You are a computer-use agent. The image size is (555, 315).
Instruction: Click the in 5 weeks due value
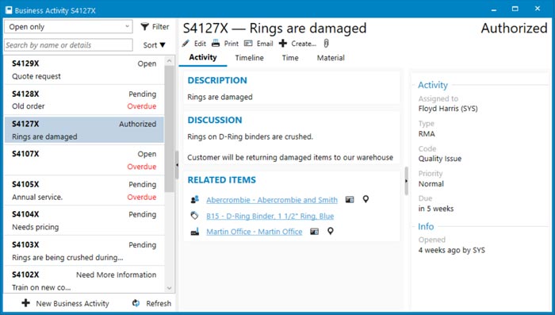(436, 209)
